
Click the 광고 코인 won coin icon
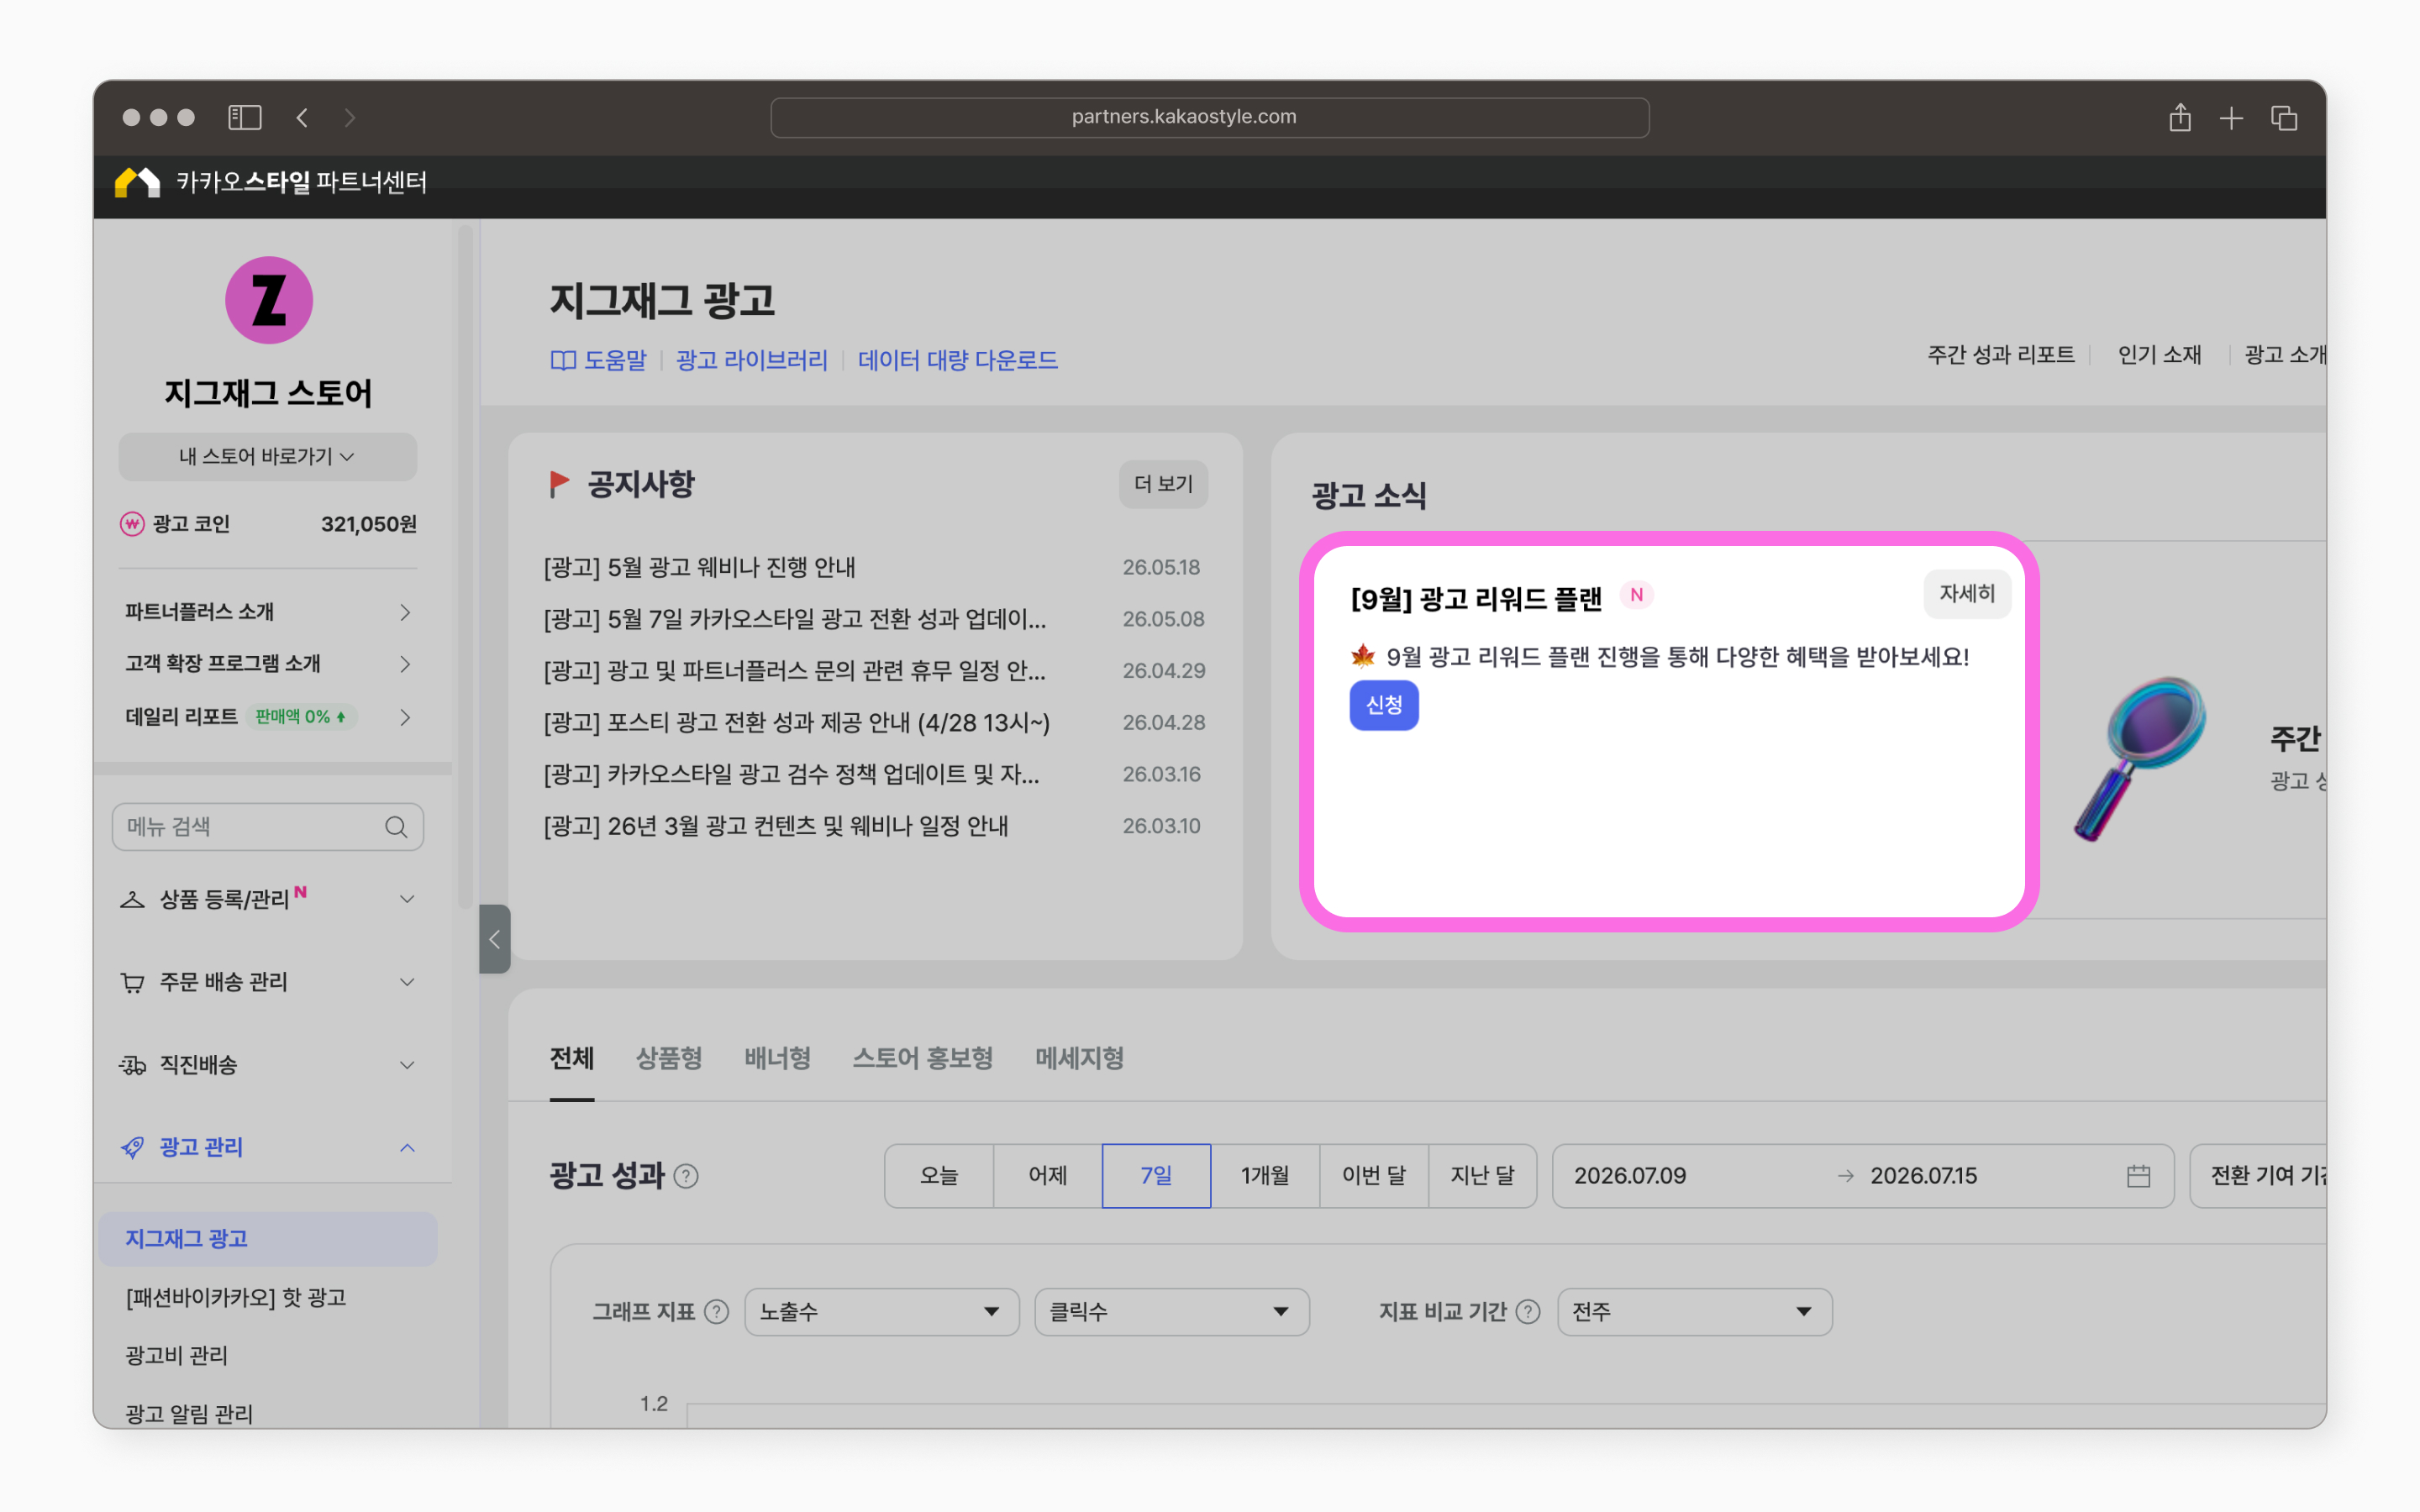(132, 524)
